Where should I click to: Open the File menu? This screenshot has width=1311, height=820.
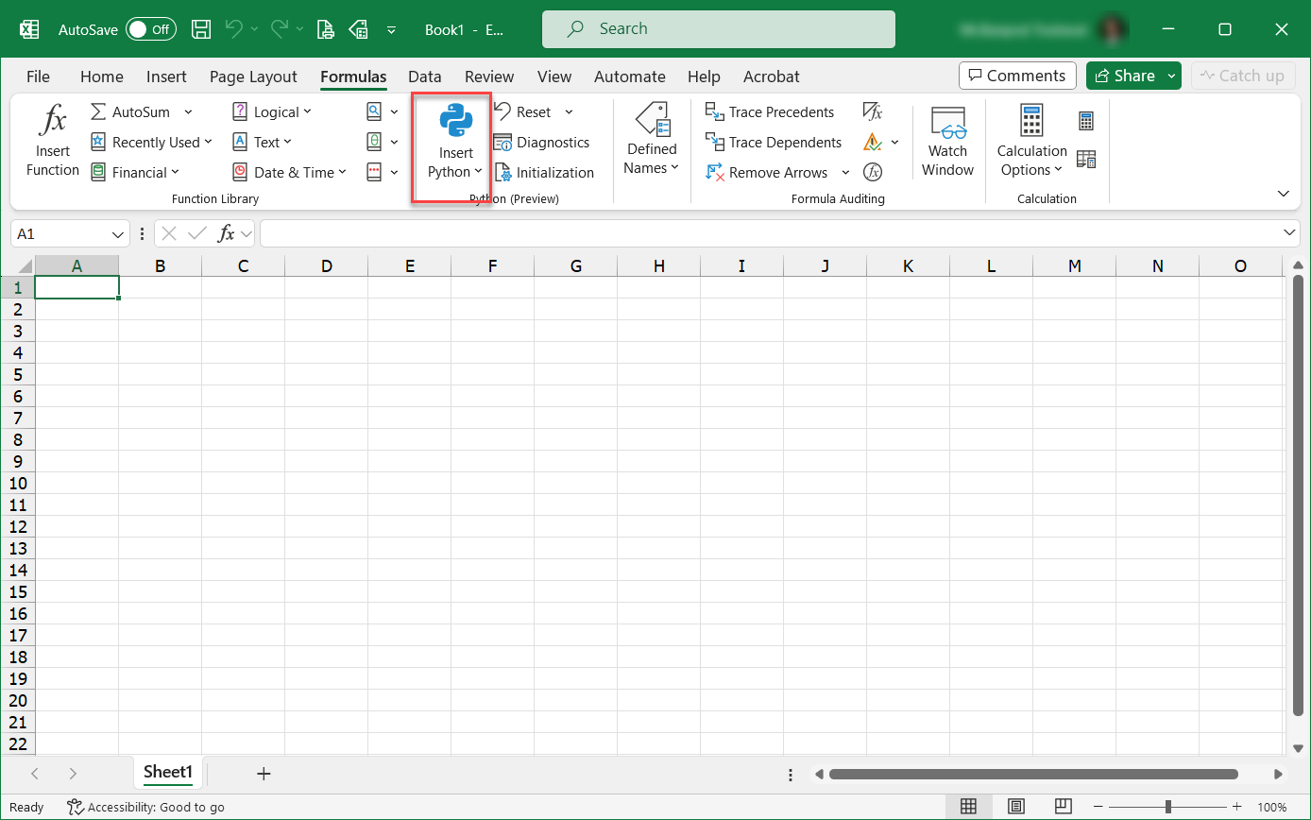39,77
